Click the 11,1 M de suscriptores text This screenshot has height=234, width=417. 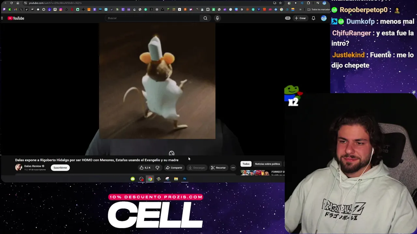(x=35, y=170)
